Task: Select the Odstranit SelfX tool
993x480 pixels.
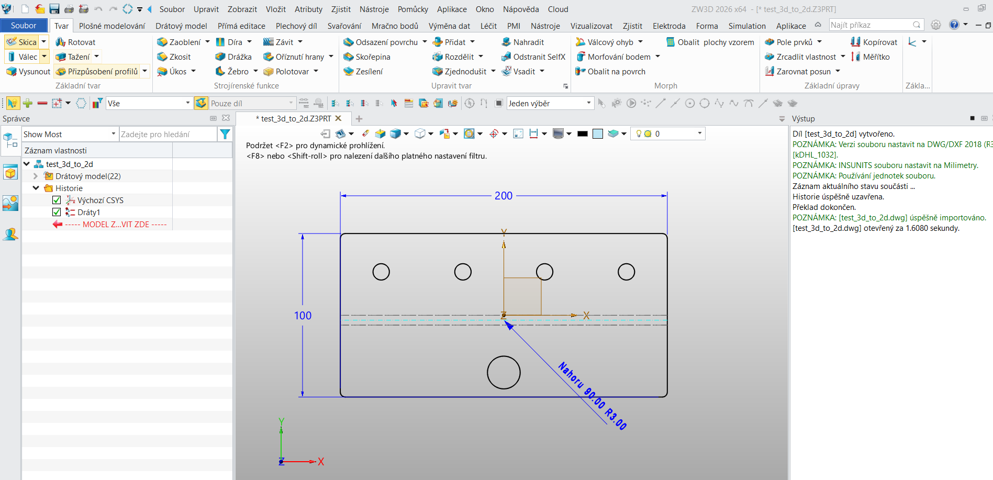Action: [x=533, y=57]
